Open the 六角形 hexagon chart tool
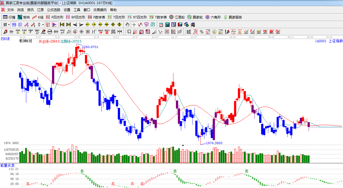343x188 pixels. point(213,17)
